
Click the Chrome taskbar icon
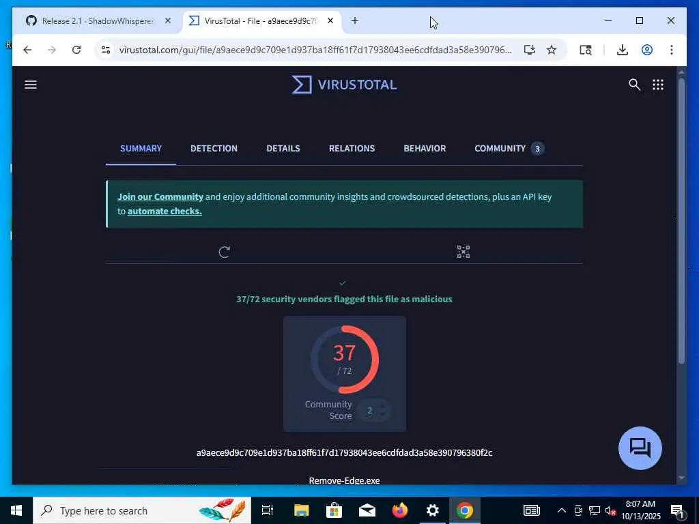pos(464,510)
